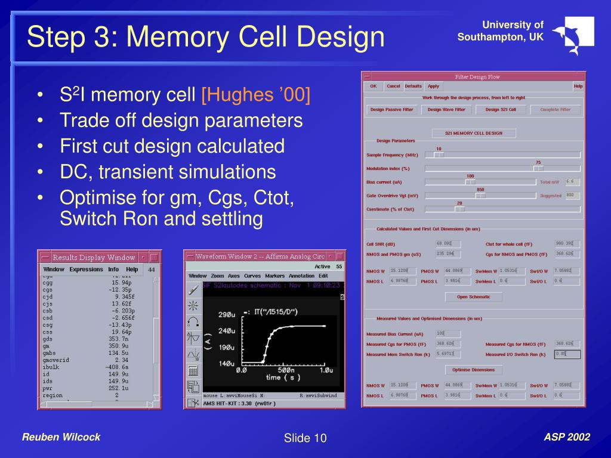611x458 pixels.
Task: Click the Measured Cgs for NMOS (fF) field
Action: 567,344
